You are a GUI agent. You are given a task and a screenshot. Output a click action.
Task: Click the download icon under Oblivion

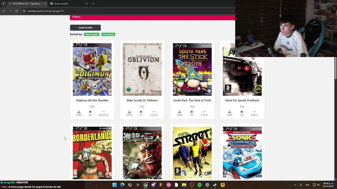click(129, 112)
